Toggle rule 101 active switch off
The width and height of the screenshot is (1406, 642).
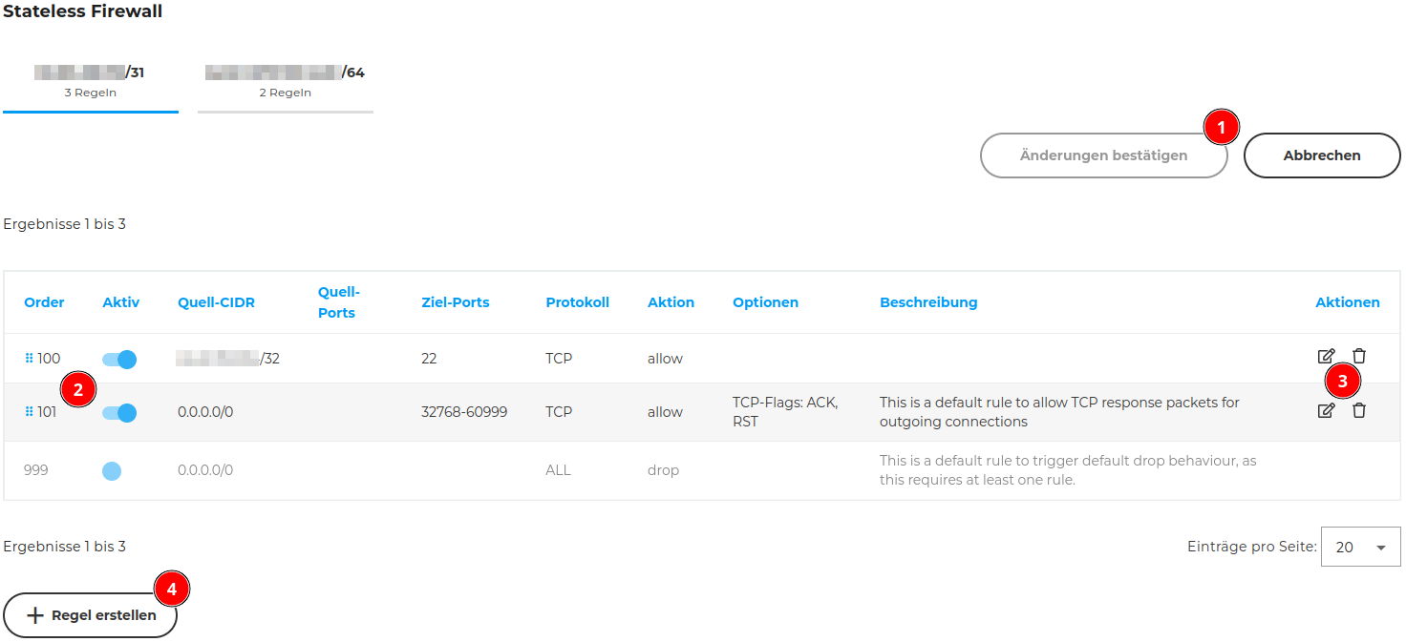119,413
